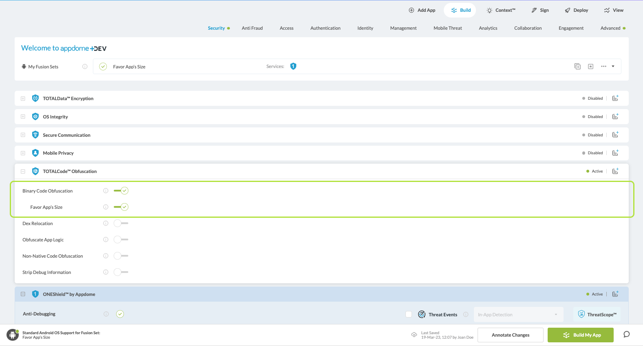
Task: Click annotate icon on TOTALData Encryption row
Action: (x=615, y=98)
